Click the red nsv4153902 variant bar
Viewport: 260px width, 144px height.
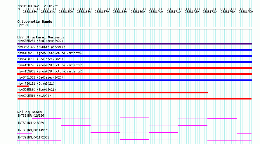[134, 74]
